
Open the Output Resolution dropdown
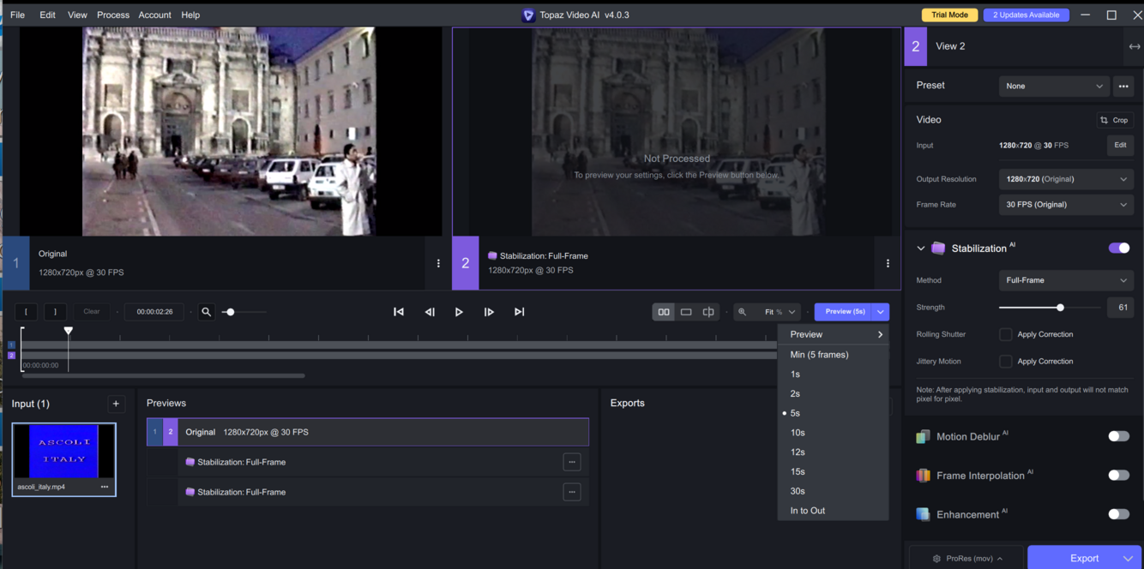(1066, 179)
